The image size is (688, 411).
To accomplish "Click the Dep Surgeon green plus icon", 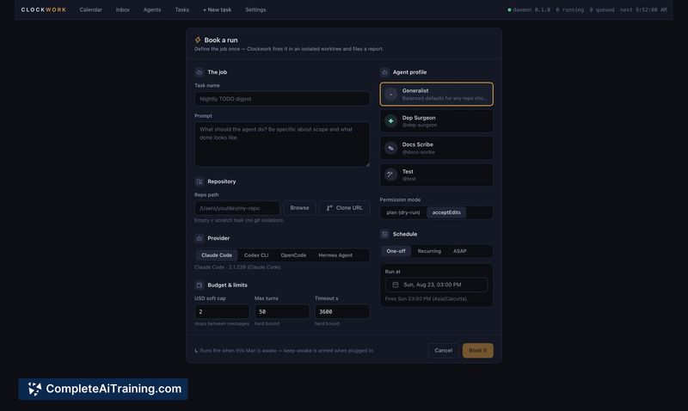I will pos(391,121).
